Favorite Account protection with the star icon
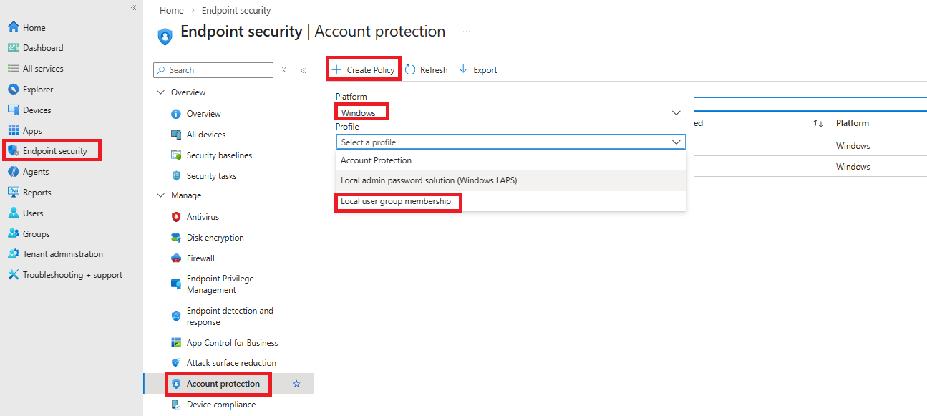This screenshot has height=416, width=927. pos(296,384)
